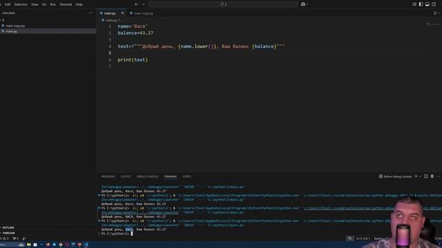Screen dimensions: 442x248
Task: Open the Opera icon in the taskbar
Action: tap(67, 245)
